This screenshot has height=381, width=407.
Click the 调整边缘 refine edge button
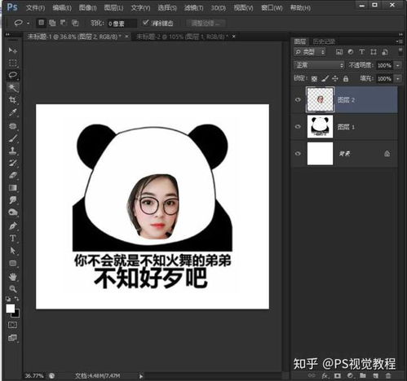point(206,24)
